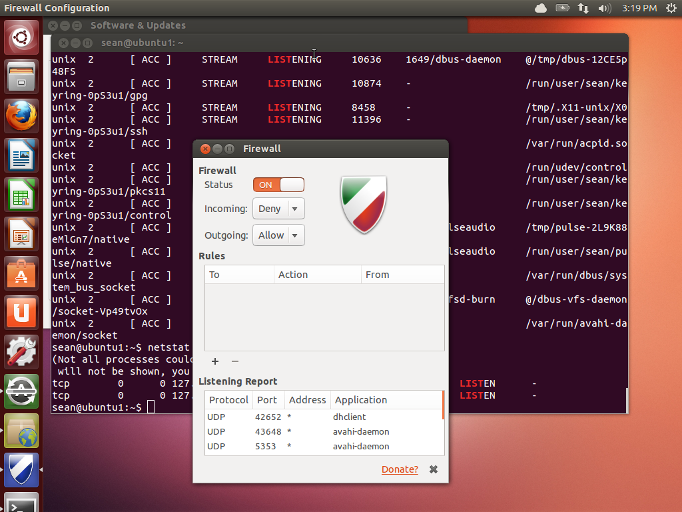Viewport: 682px width, 512px height.
Task: Sort rules by the To column header
Action: [x=239, y=275]
